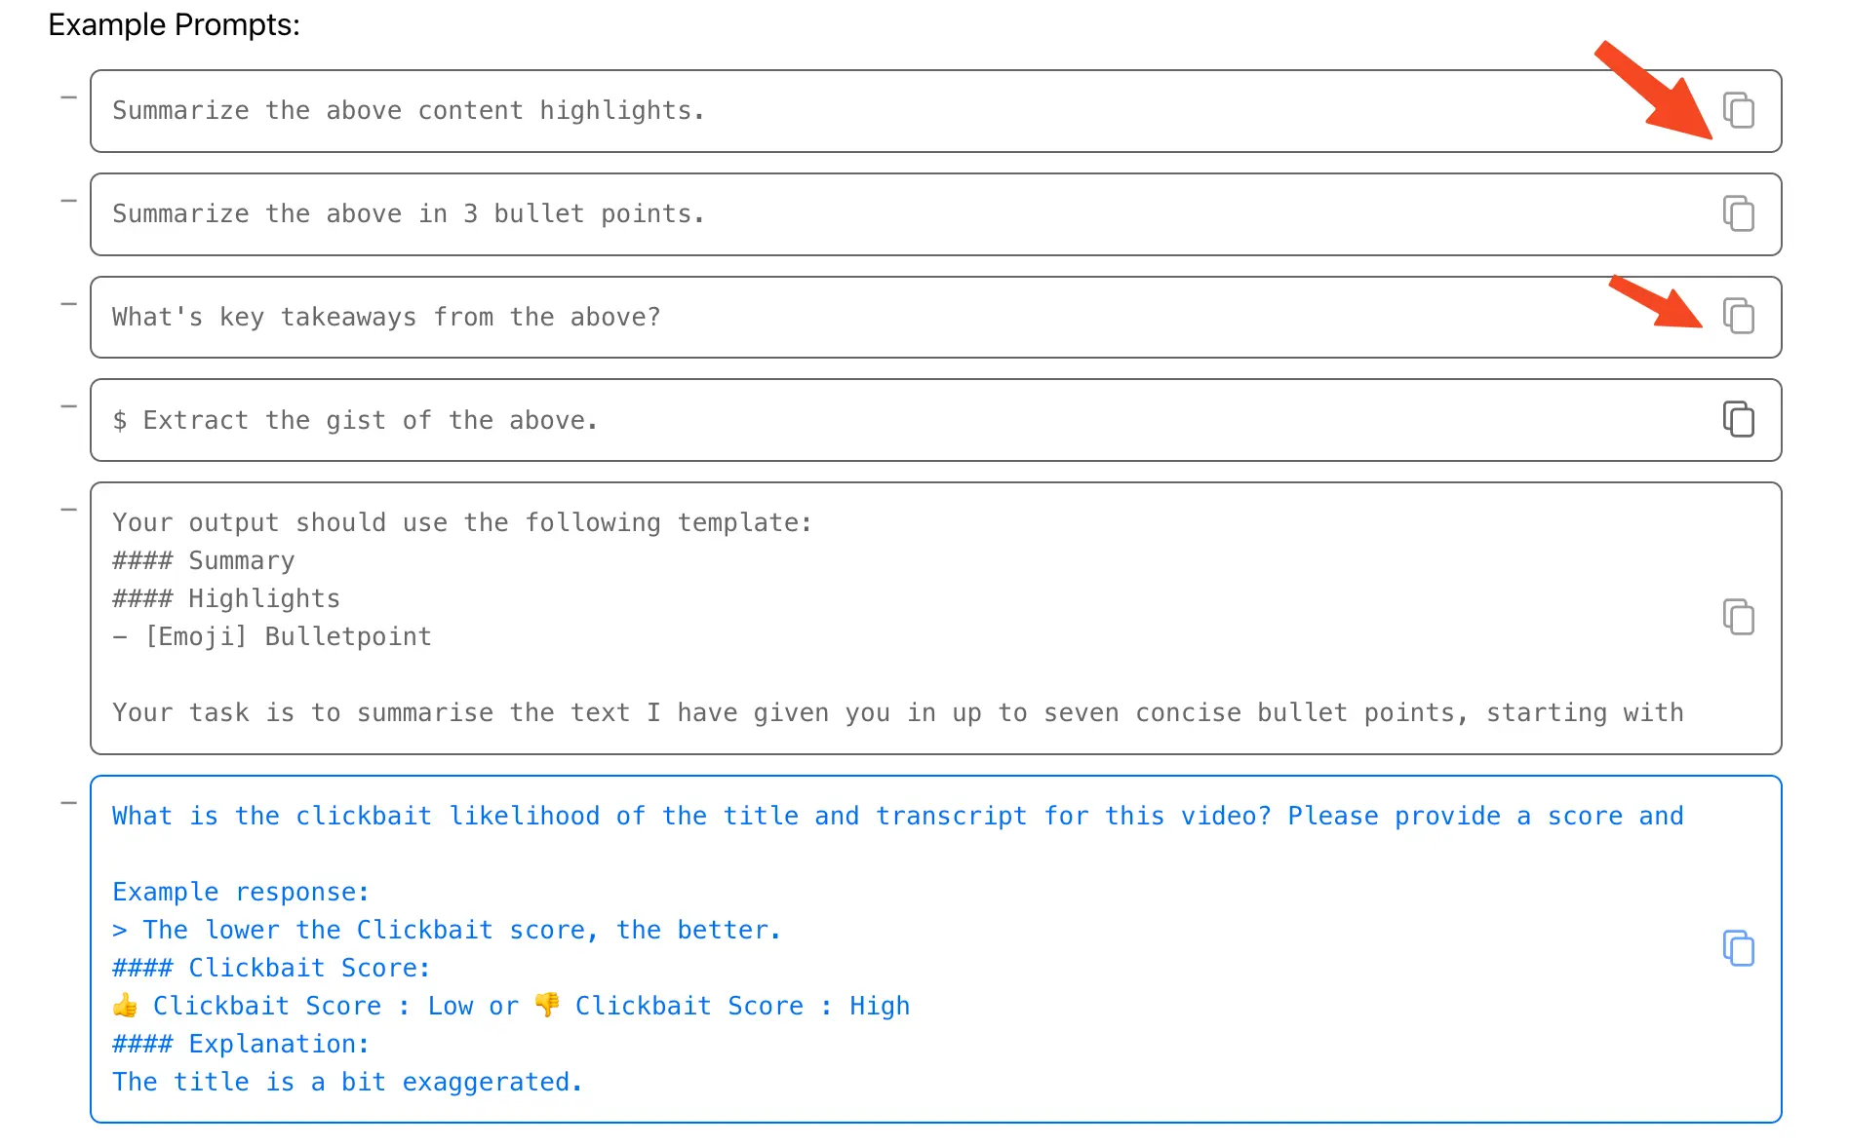Click the dash bullet beside the 'key takeaways' prompt
1849x1146 pixels.
[68, 304]
